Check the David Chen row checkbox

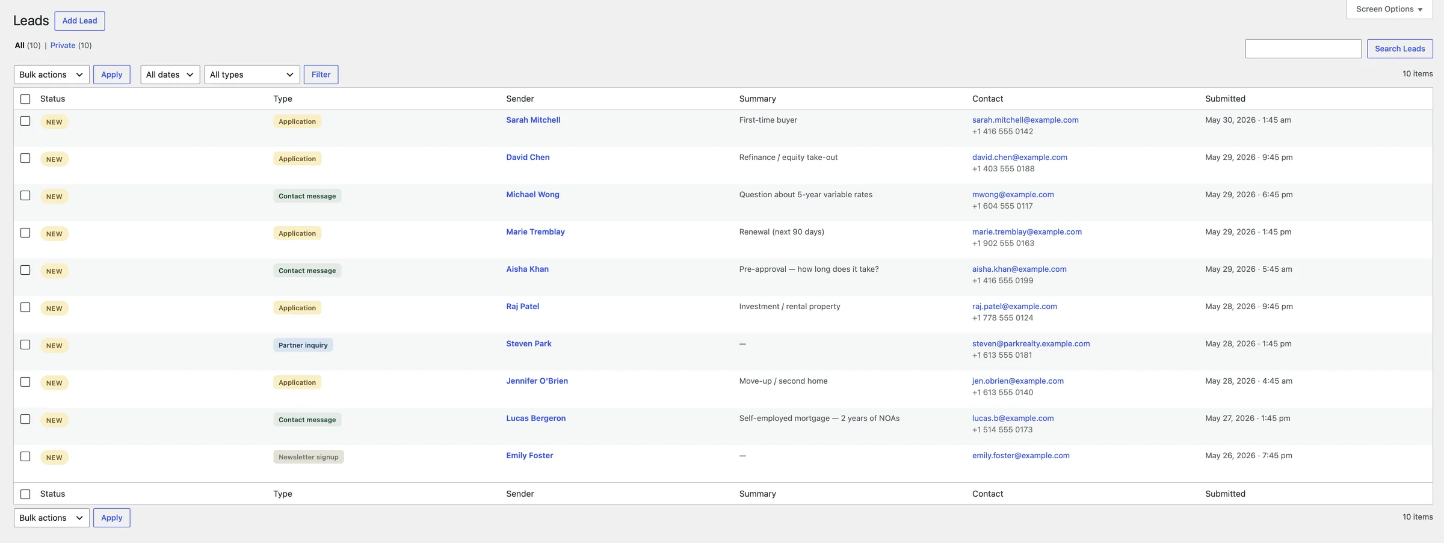(25, 158)
